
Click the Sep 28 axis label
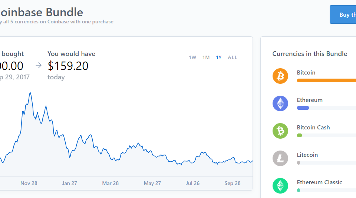(233, 183)
